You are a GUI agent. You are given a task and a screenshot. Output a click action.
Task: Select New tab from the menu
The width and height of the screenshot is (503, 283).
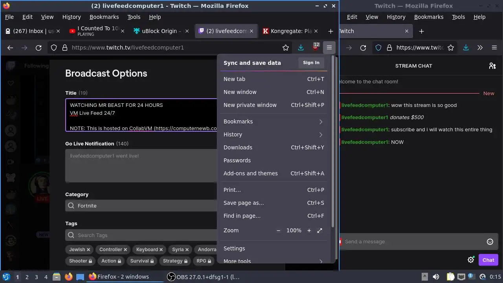[274, 79]
